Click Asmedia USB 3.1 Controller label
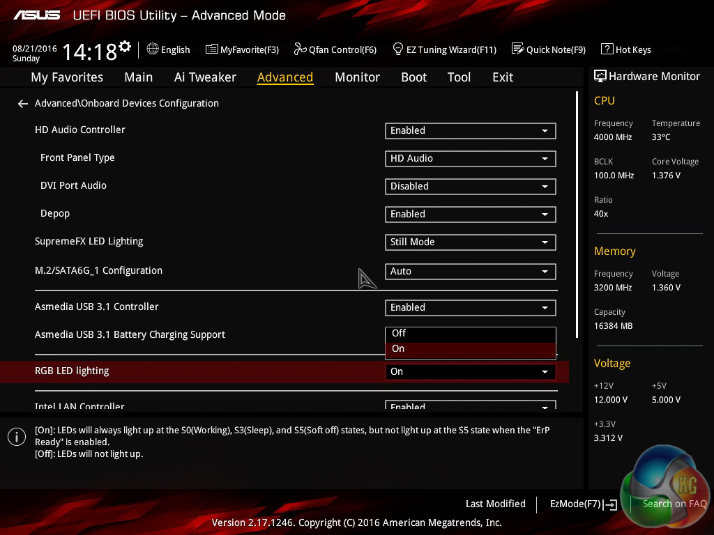 pyautogui.click(x=96, y=307)
